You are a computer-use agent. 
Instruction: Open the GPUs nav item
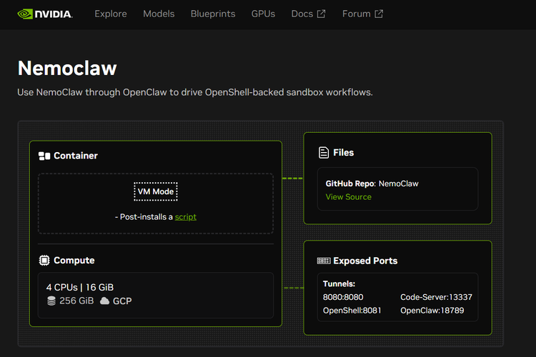263,14
